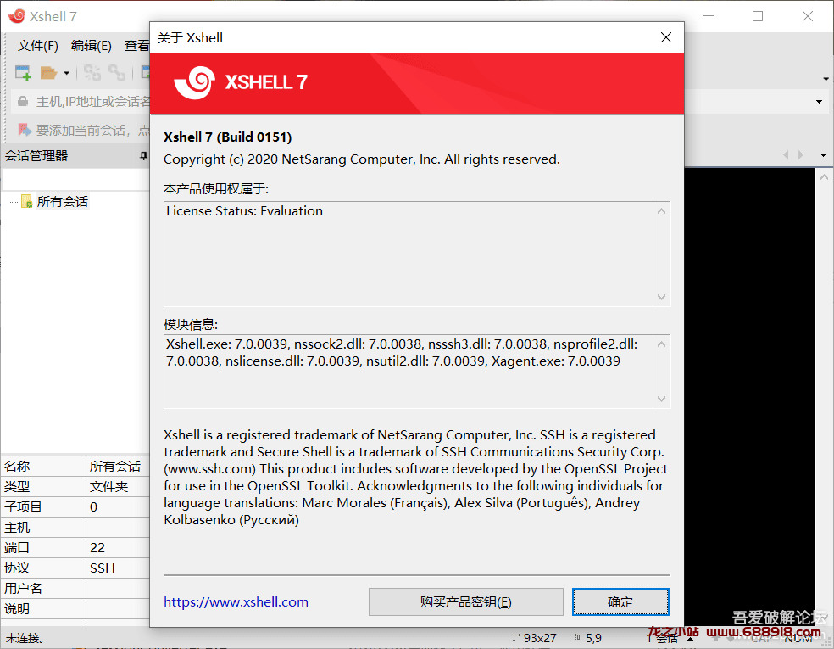Image resolution: width=834 pixels, height=649 pixels.
Task: Toggle the Session Manager pin icon
Action: [x=143, y=156]
